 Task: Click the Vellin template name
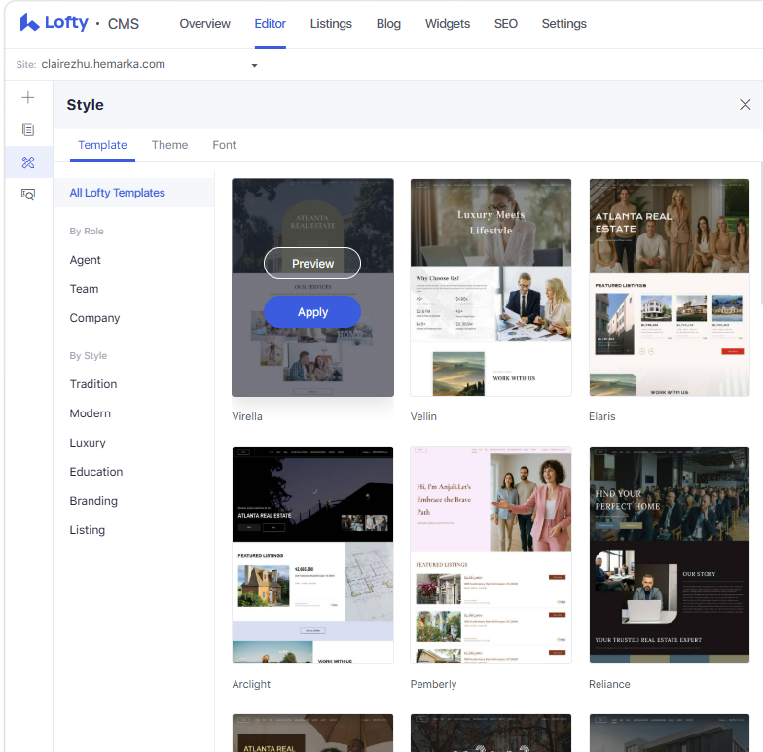click(x=423, y=416)
